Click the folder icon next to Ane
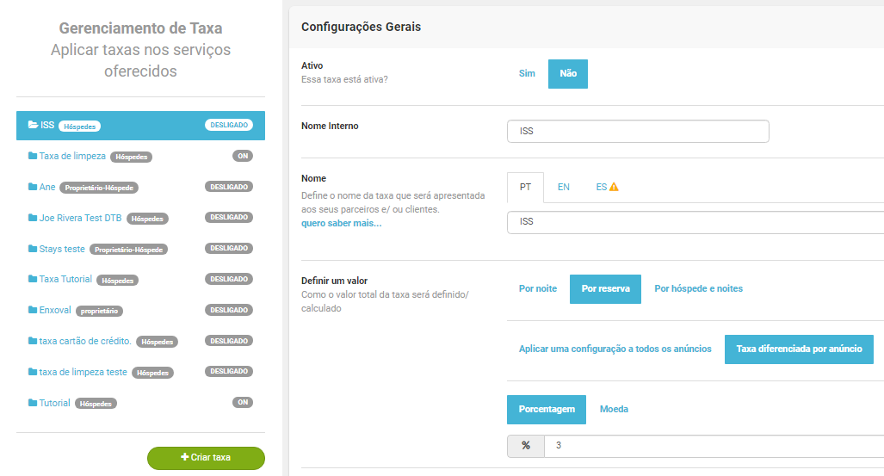Screen dimensions: 884x476 click(x=33, y=187)
